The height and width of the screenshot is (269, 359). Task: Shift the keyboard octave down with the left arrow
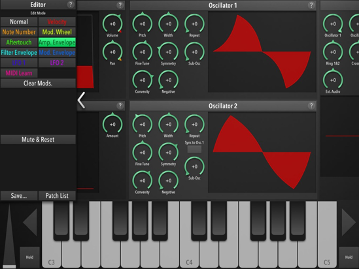tap(30, 222)
